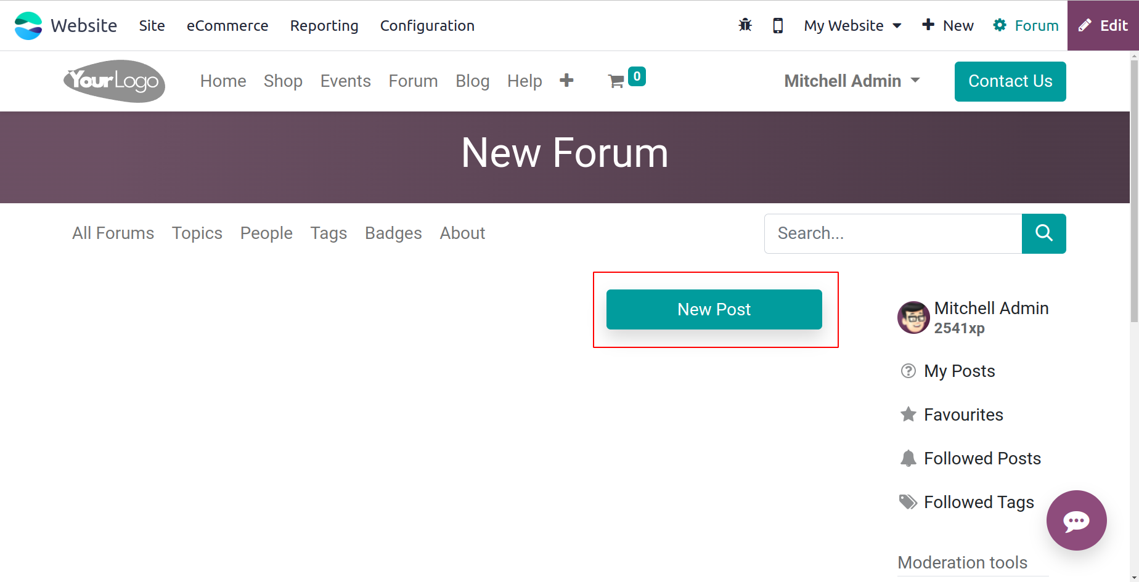Click the Followed Tags tag icon

[908, 502]
